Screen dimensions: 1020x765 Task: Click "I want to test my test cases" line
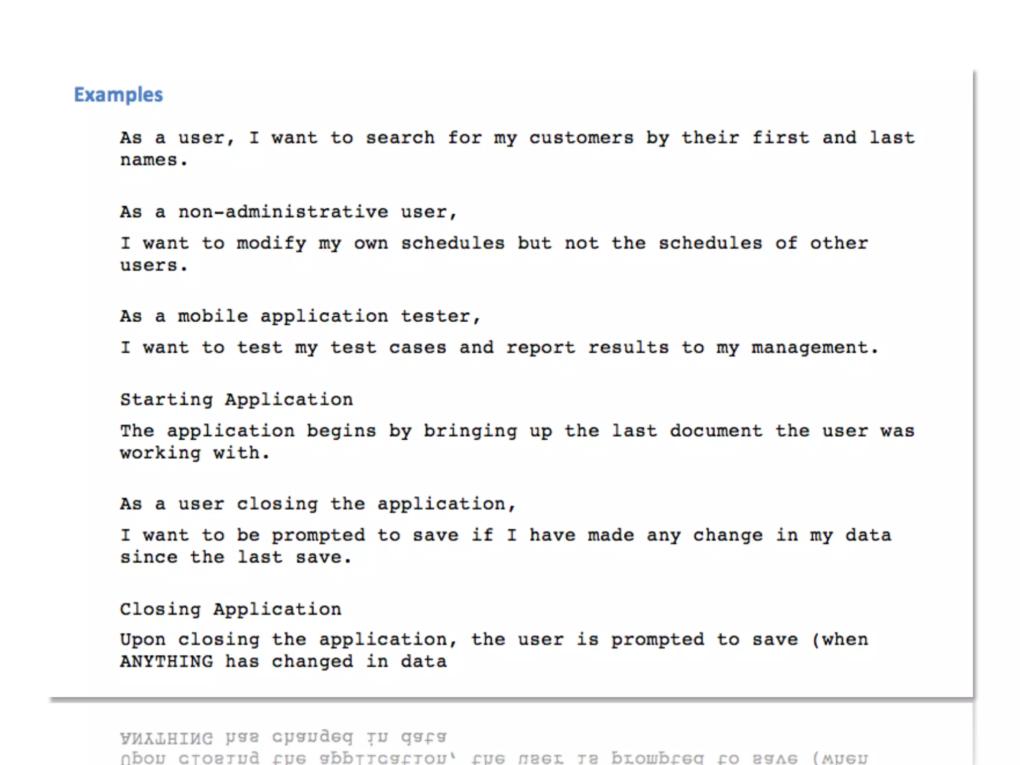pos(500,347)
